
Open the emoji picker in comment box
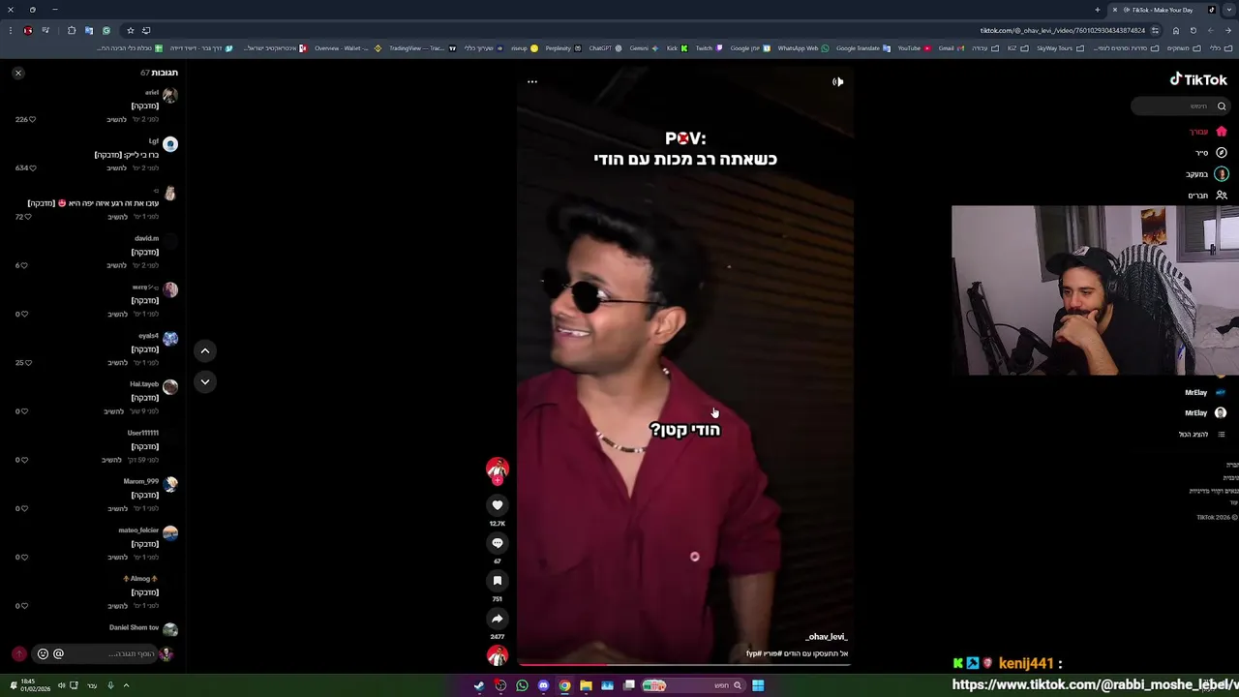pyautogui.click(x=43, y=653)
